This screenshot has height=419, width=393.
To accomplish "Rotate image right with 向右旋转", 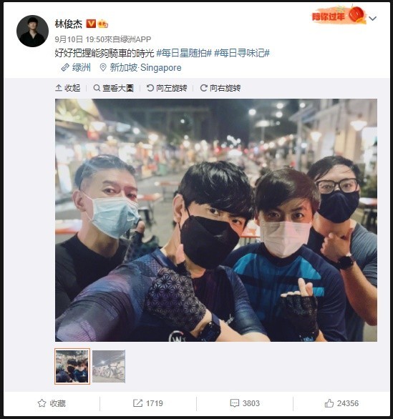I will (x=220, y=88).
